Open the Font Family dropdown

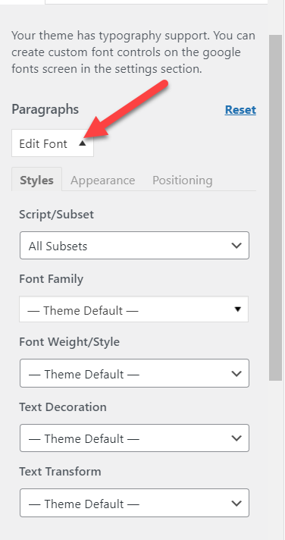[x=133, y=309]
